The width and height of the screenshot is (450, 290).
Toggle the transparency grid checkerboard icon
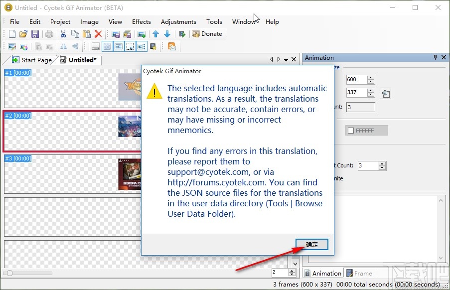point(107,46)
